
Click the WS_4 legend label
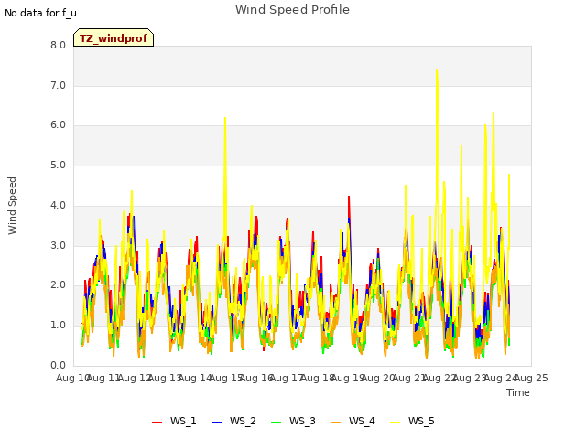pos(362,421)
